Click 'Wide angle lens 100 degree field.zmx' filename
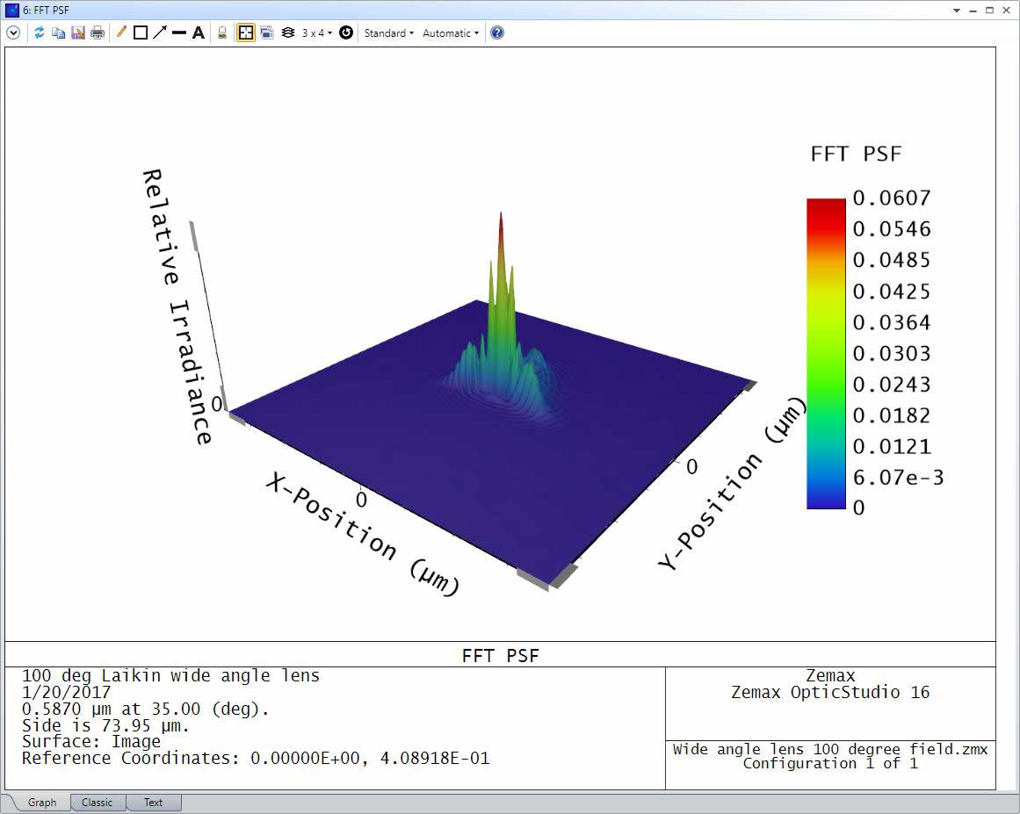Viewport: 1020px width, 814px height. click(830, 749)
